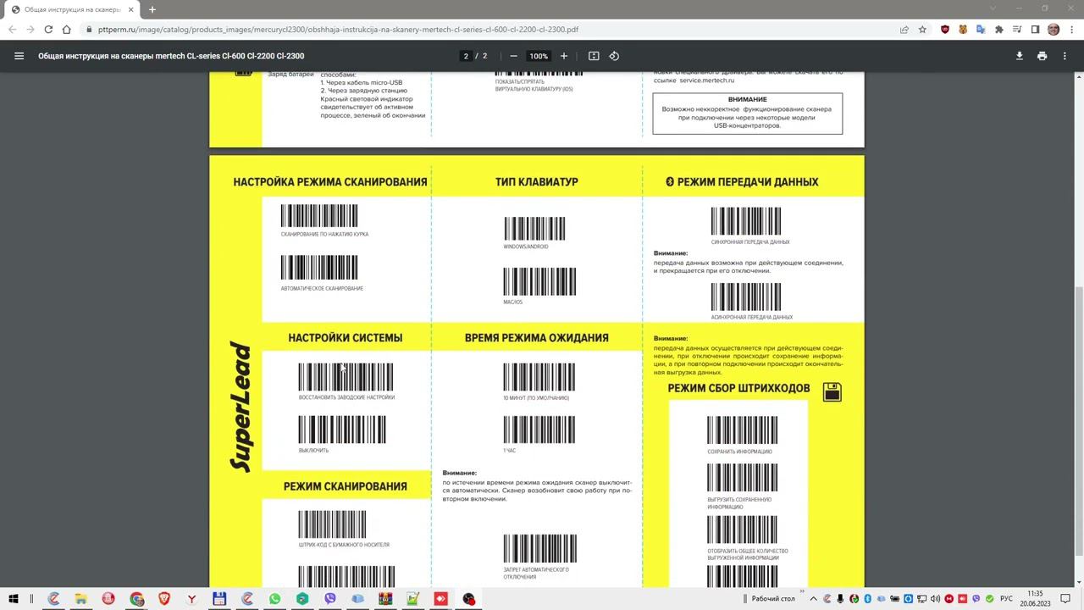Click the ВОССТАНОВИТЬ ЗАВОДСКИЕ НАСТРОЙКИ label
This screenshot has height=610, width=1084.
click(x=346, y=397)
